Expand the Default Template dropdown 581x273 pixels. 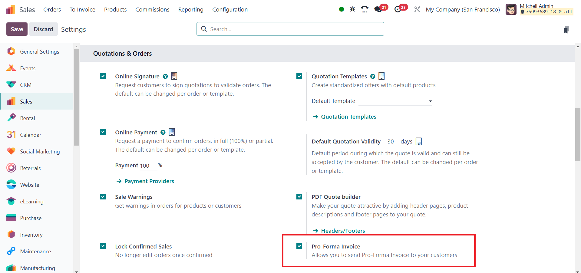point(395,101)
